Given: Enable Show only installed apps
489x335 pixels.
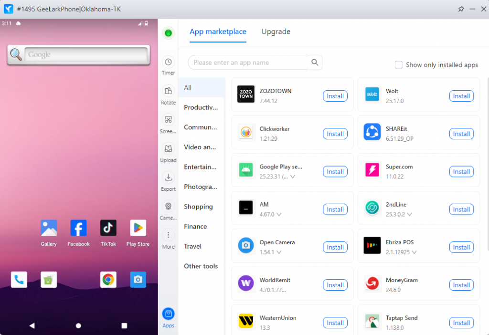Looking at the screenshot, I should coord(399,65).
